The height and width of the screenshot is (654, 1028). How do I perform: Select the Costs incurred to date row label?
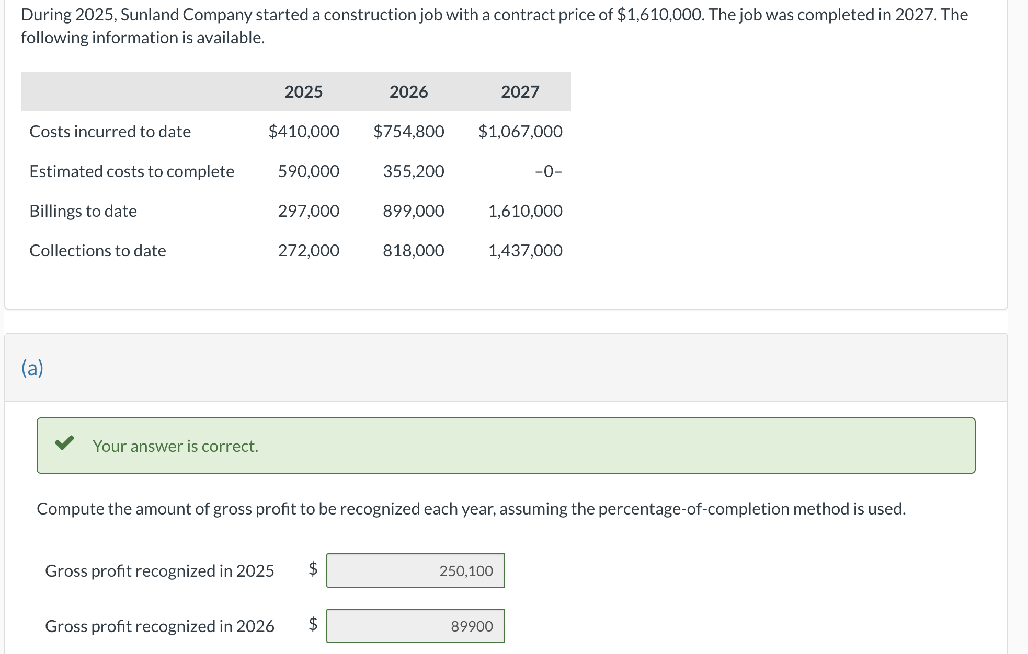pyautogui.click(x=110, y=132)
